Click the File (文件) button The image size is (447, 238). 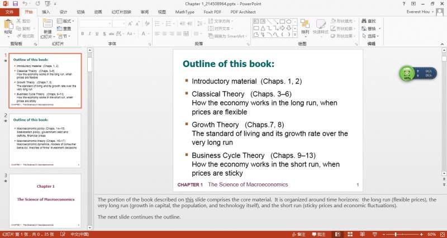click(x=9, y=12)
